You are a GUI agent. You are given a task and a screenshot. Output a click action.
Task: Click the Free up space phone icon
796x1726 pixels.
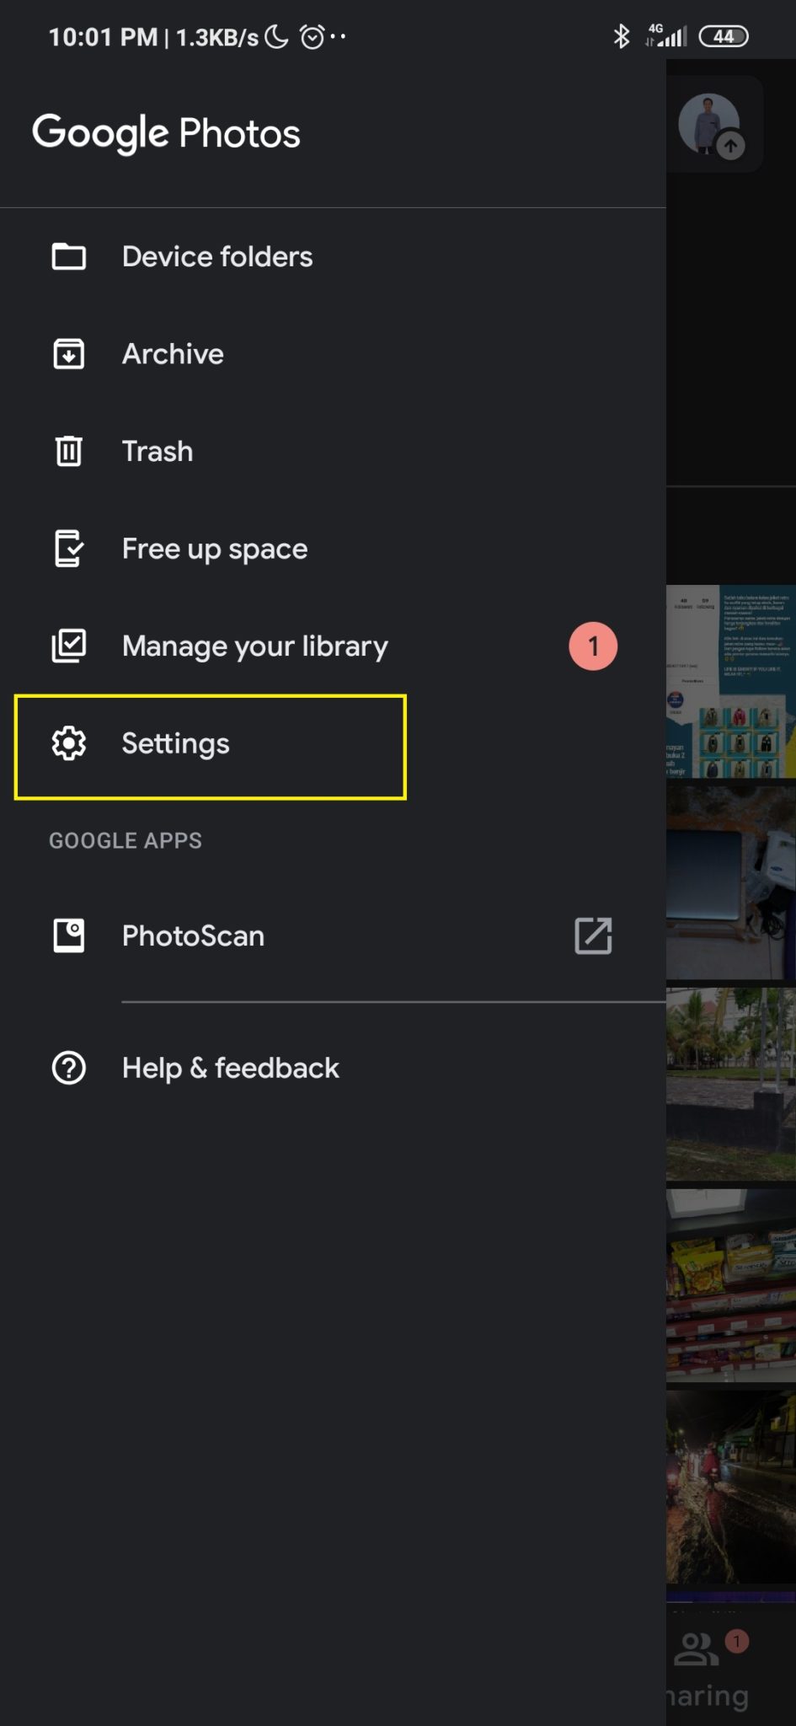68,549
